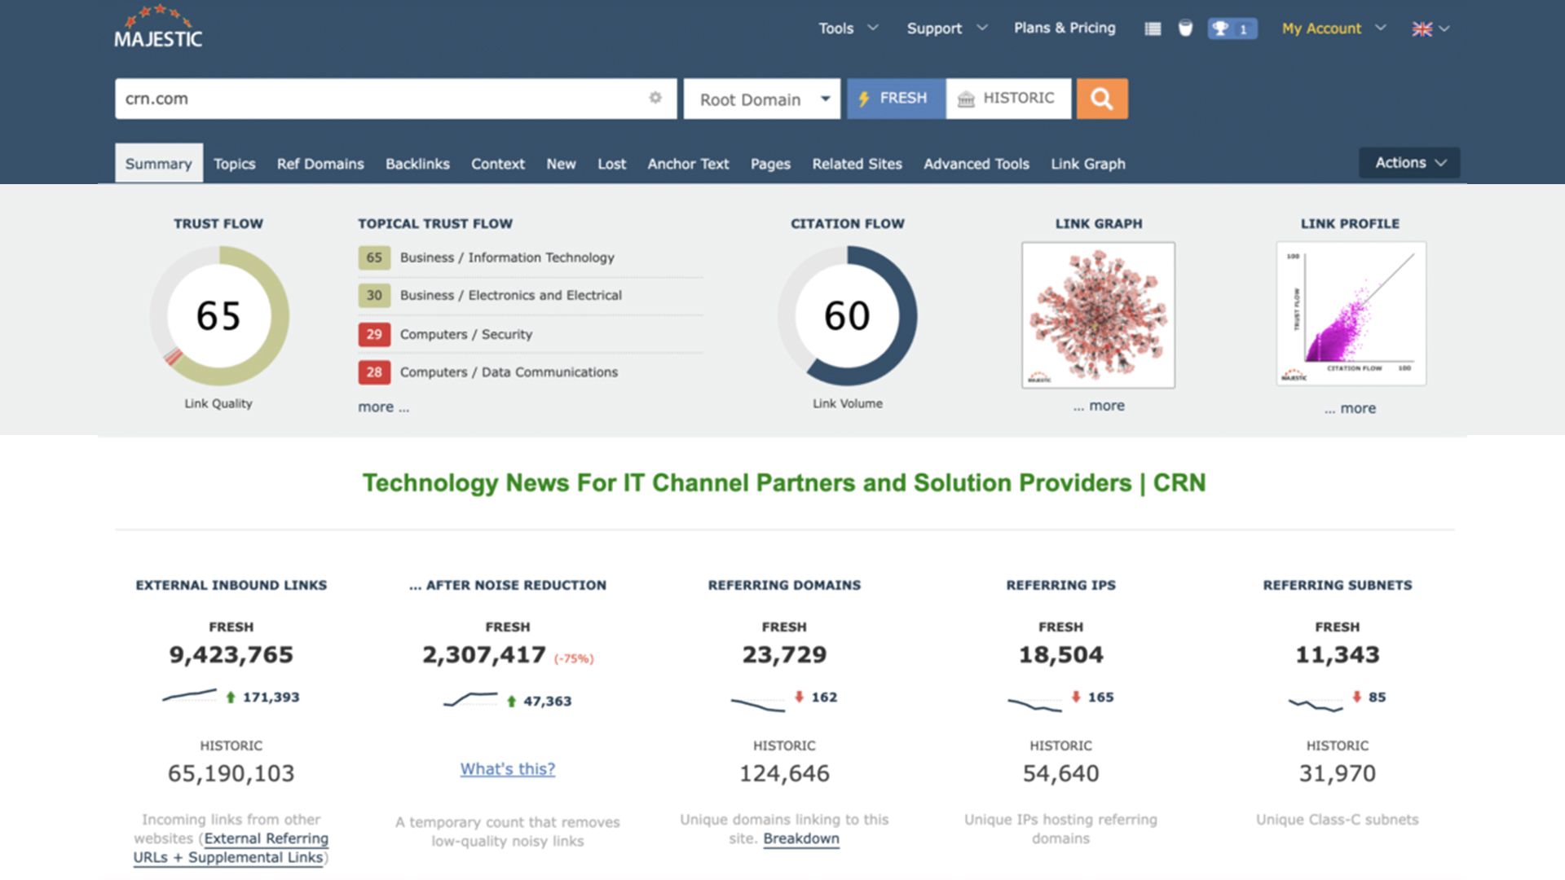Open the search gear settings icon

[656, 98]
